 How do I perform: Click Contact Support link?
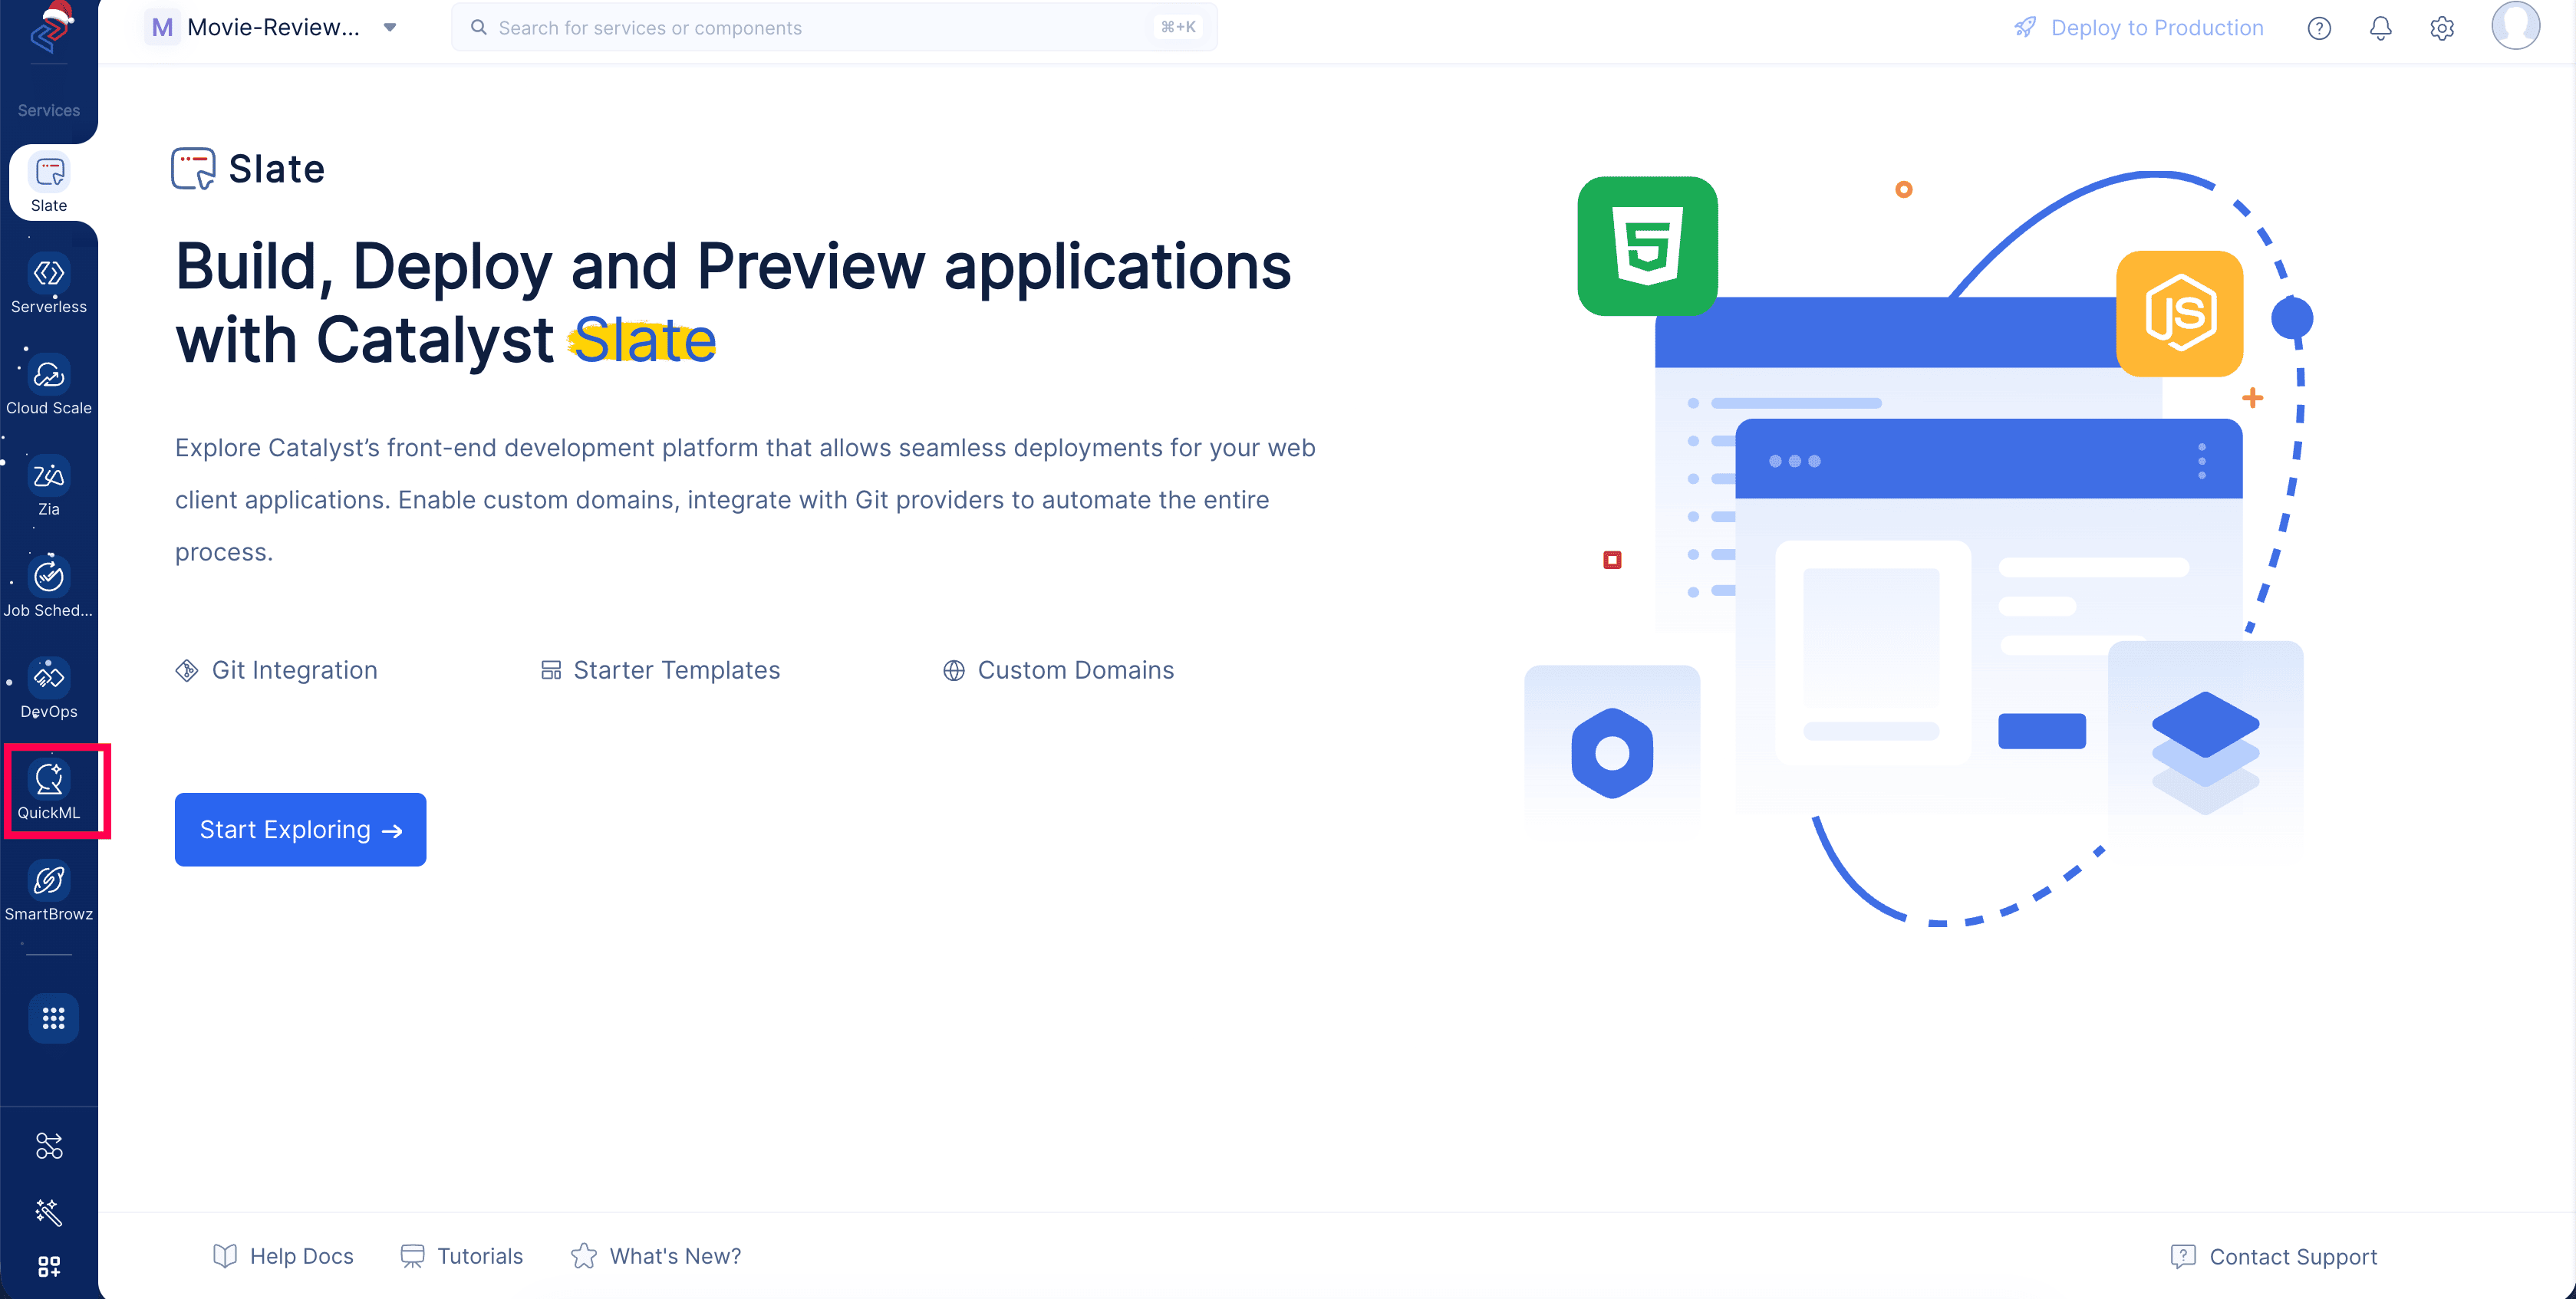click(2274, 1256)
